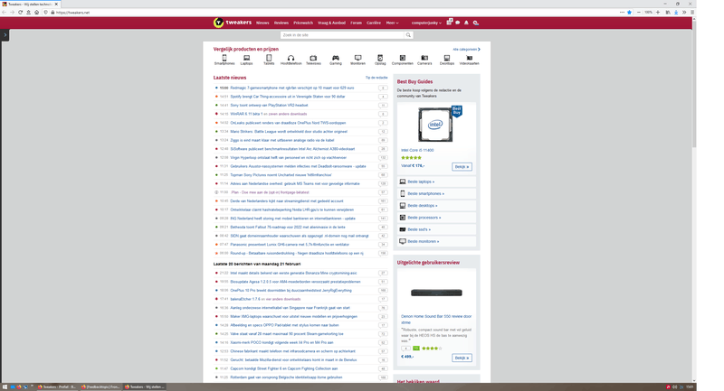Switch to Tweakers Profiel taskbar window

pos(56,386)
